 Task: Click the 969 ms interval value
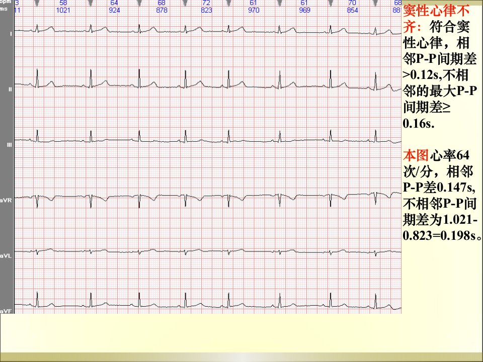point(304,10)
